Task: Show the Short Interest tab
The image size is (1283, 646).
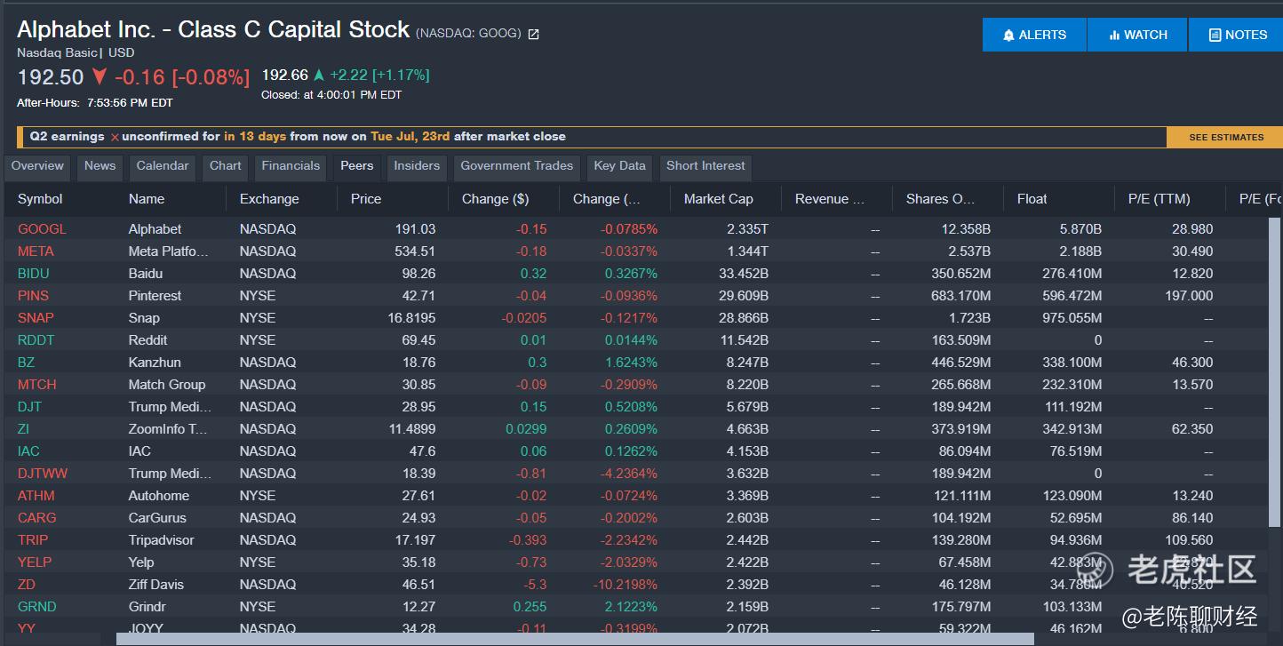Action: point(705,166)
